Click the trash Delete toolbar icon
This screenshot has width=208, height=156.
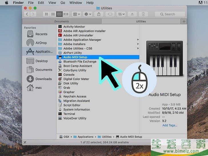click(143, 14)
